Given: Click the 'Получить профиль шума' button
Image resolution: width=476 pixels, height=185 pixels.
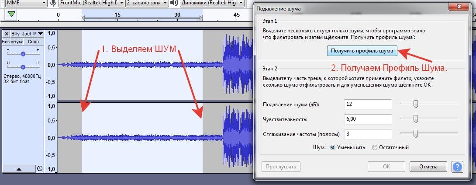Looking at the screenshot, I should coord(362,51).
